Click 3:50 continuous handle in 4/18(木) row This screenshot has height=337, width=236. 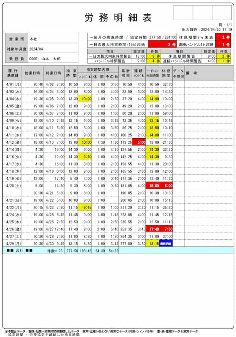point(141,171)
